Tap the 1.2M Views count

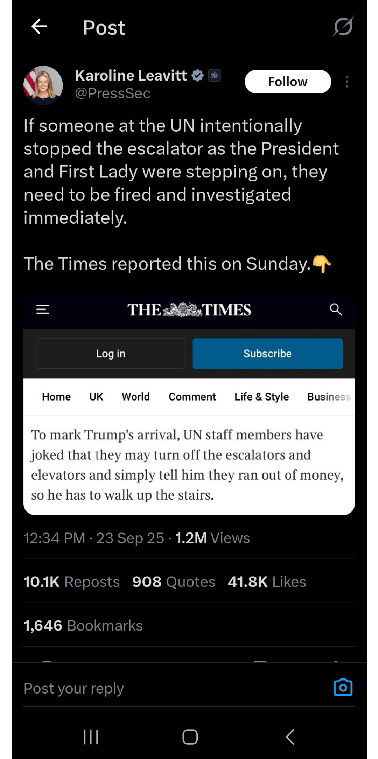(212, 538)
